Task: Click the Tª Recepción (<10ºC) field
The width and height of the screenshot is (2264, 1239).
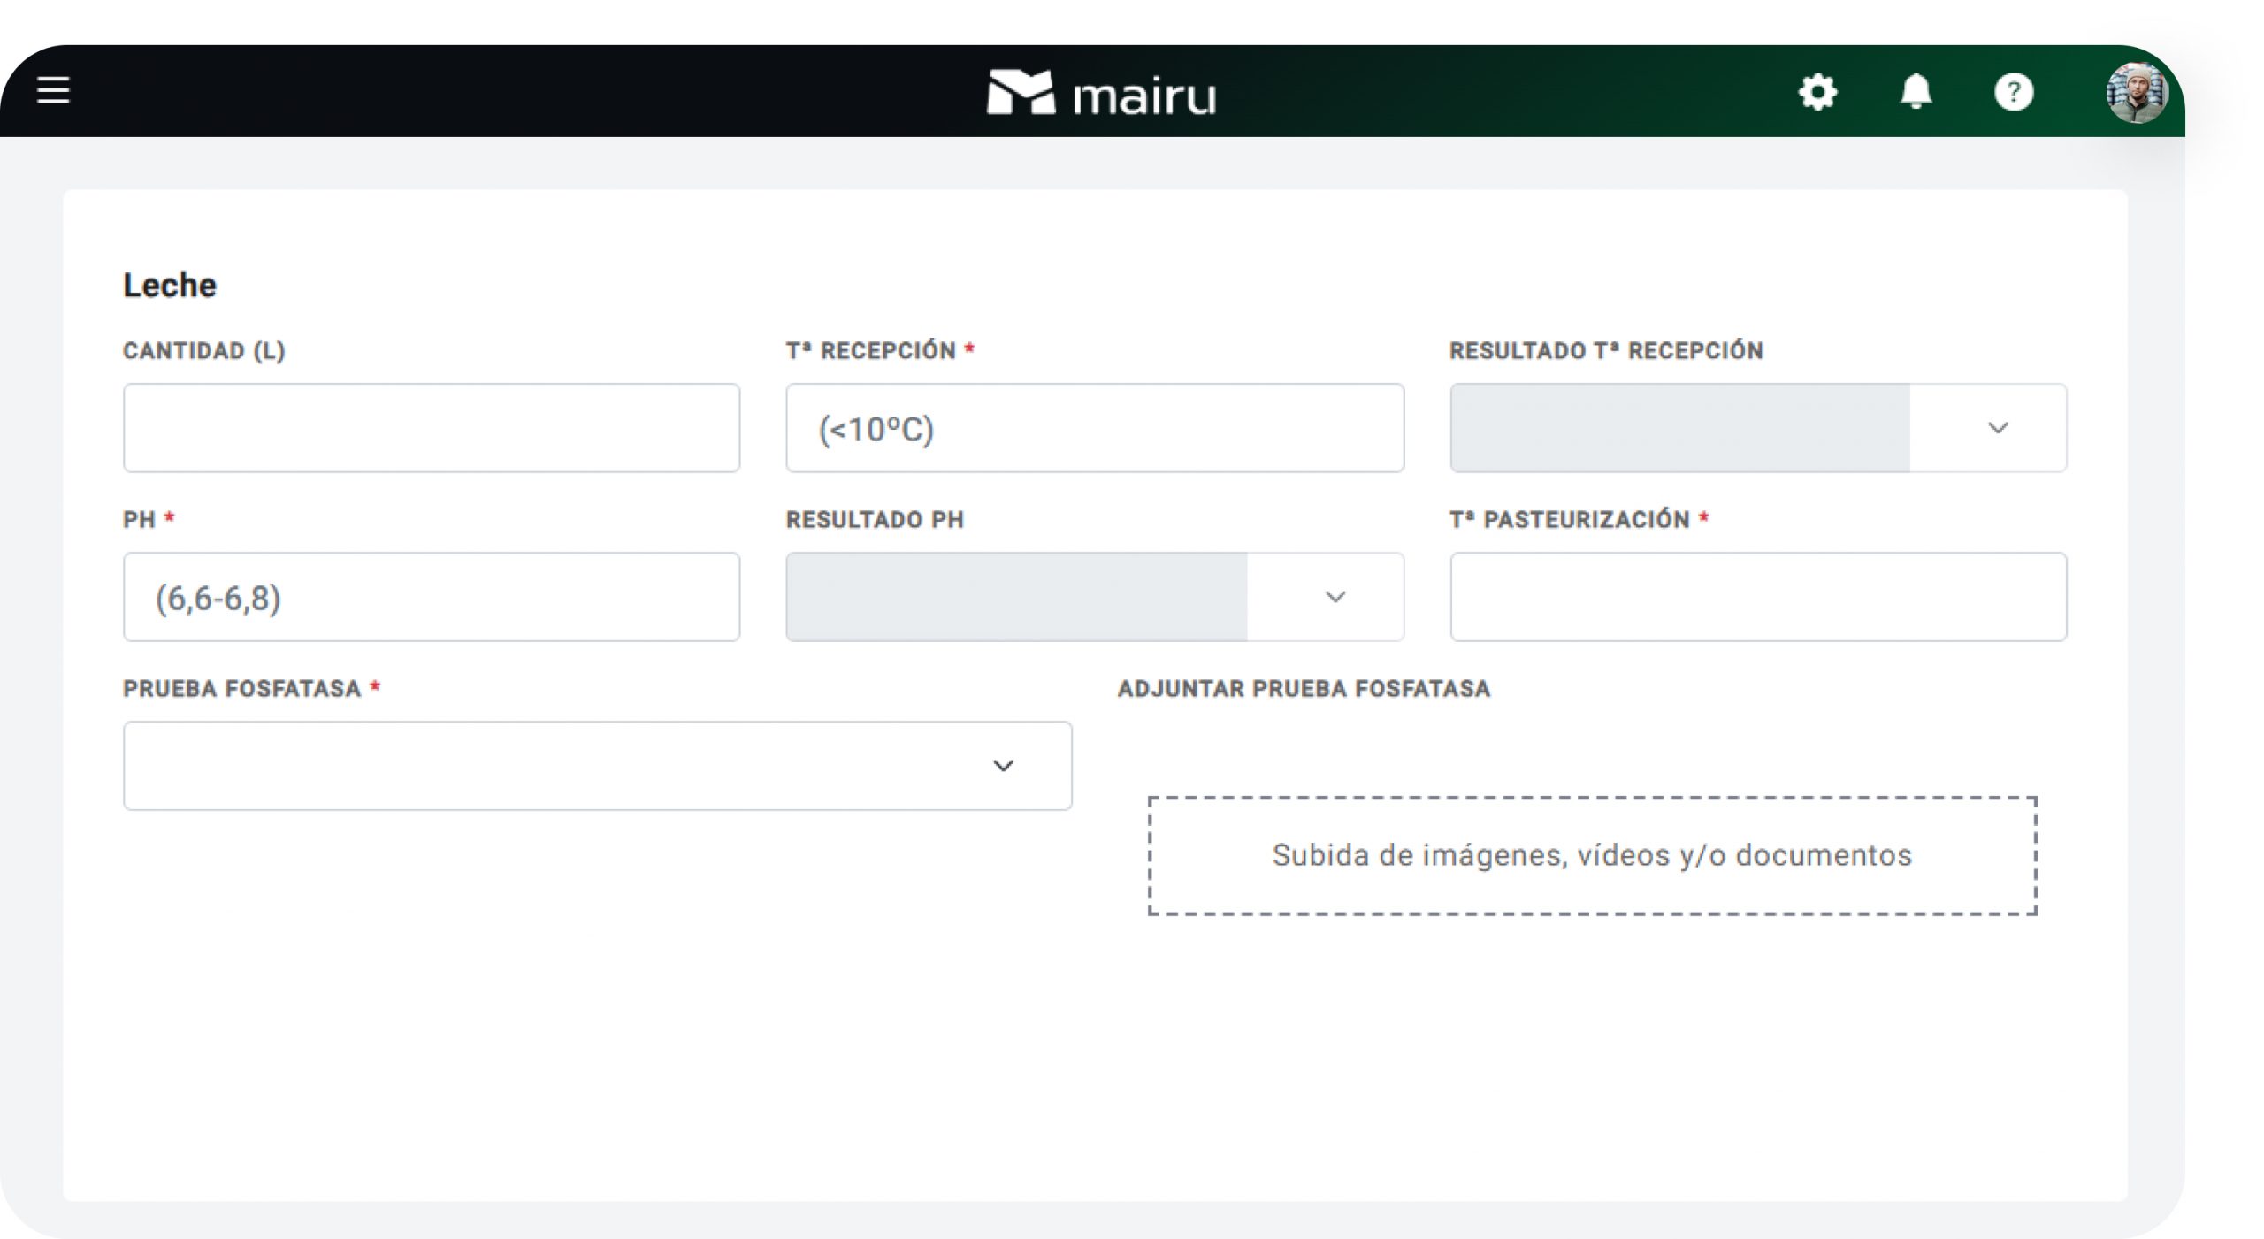Action: (x=1094, y=428)
